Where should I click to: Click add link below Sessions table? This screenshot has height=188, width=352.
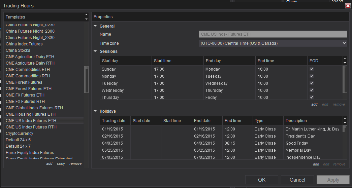[314, 104]
